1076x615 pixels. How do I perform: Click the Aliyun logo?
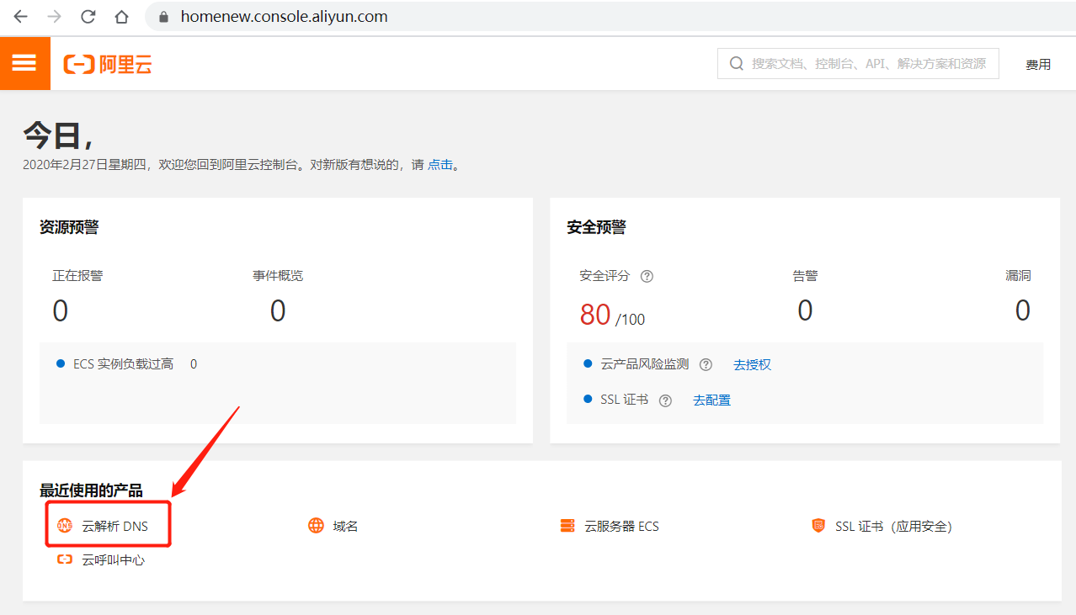tap(108, 65)
